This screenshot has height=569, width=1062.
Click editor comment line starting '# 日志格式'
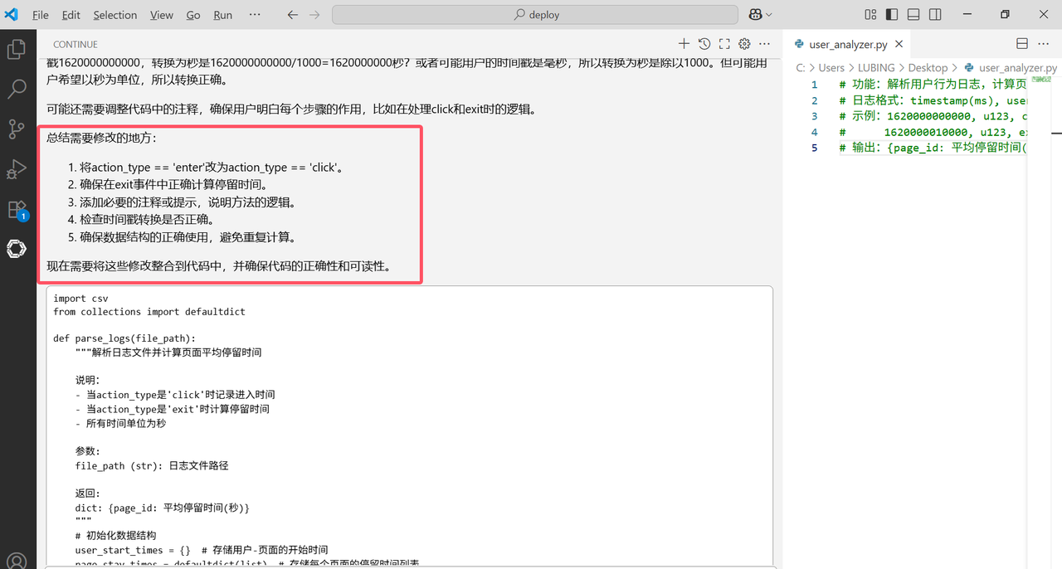point(933,100)
